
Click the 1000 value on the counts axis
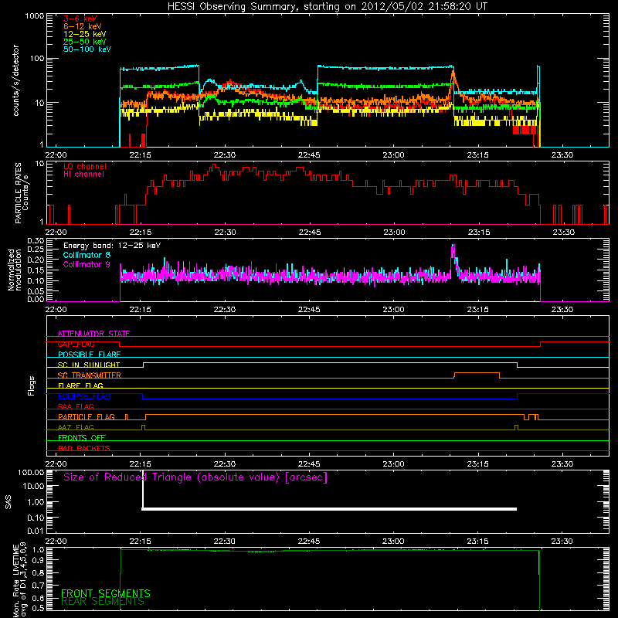click(x=35, y=16)
